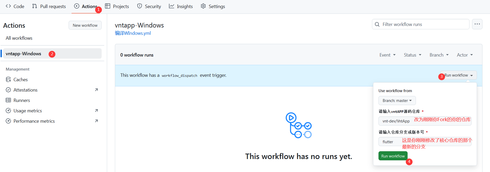Open Usage metrics page
This screenshot has width=490, height=172.
coord(28,111)
